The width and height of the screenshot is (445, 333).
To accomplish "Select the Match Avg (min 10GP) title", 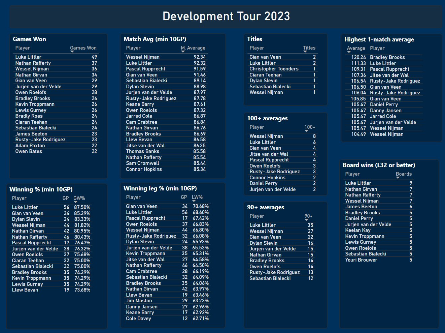I will 155,39.
